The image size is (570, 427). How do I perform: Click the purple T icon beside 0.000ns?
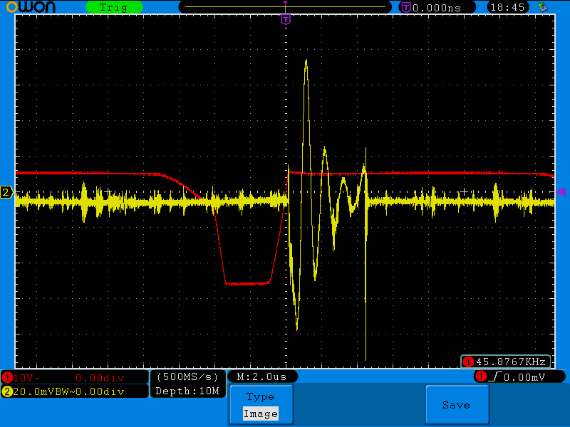click(x=406, y=7)
